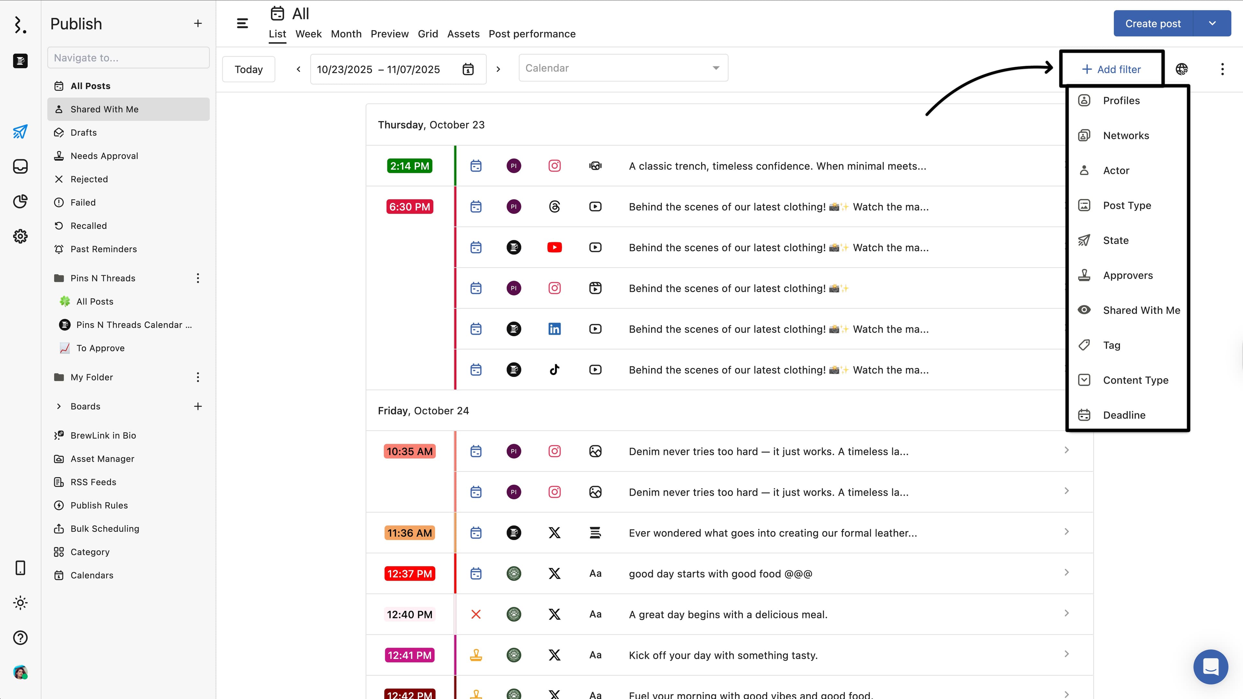Choose Shared With Me filter option
Image resolution: width=1243 pixels, height=699 pixels.
1141,310
